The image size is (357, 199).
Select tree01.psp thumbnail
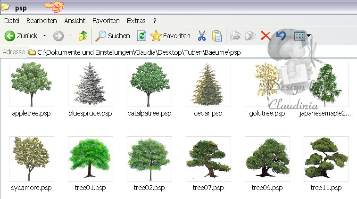click(x=91, y=159)
